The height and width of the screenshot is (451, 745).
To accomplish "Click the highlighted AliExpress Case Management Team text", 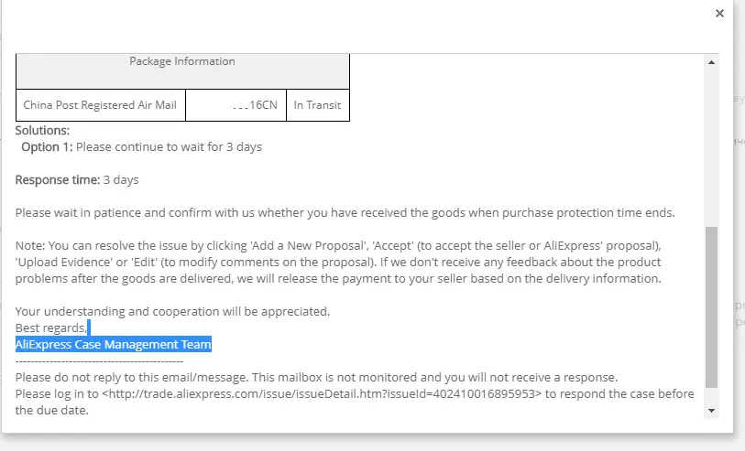I will tap(113, 344).
